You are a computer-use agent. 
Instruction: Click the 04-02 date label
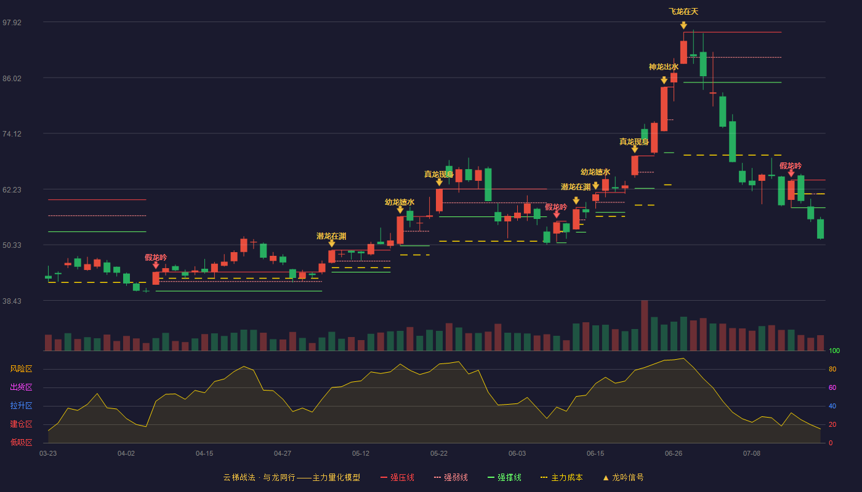[126, 453]
